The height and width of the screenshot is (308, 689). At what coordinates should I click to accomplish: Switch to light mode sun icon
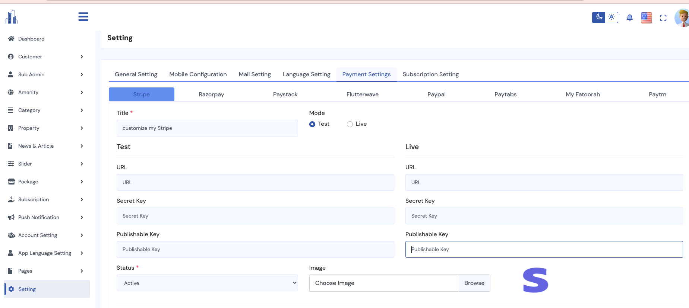(x=611, y=17)
